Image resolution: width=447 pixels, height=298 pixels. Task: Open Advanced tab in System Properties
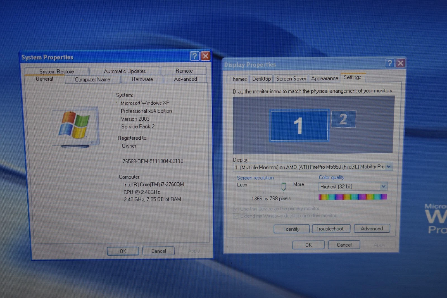tap(186, 79)
